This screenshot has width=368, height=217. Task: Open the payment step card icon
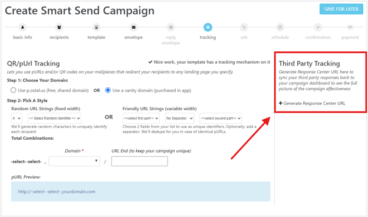point(350,28)
